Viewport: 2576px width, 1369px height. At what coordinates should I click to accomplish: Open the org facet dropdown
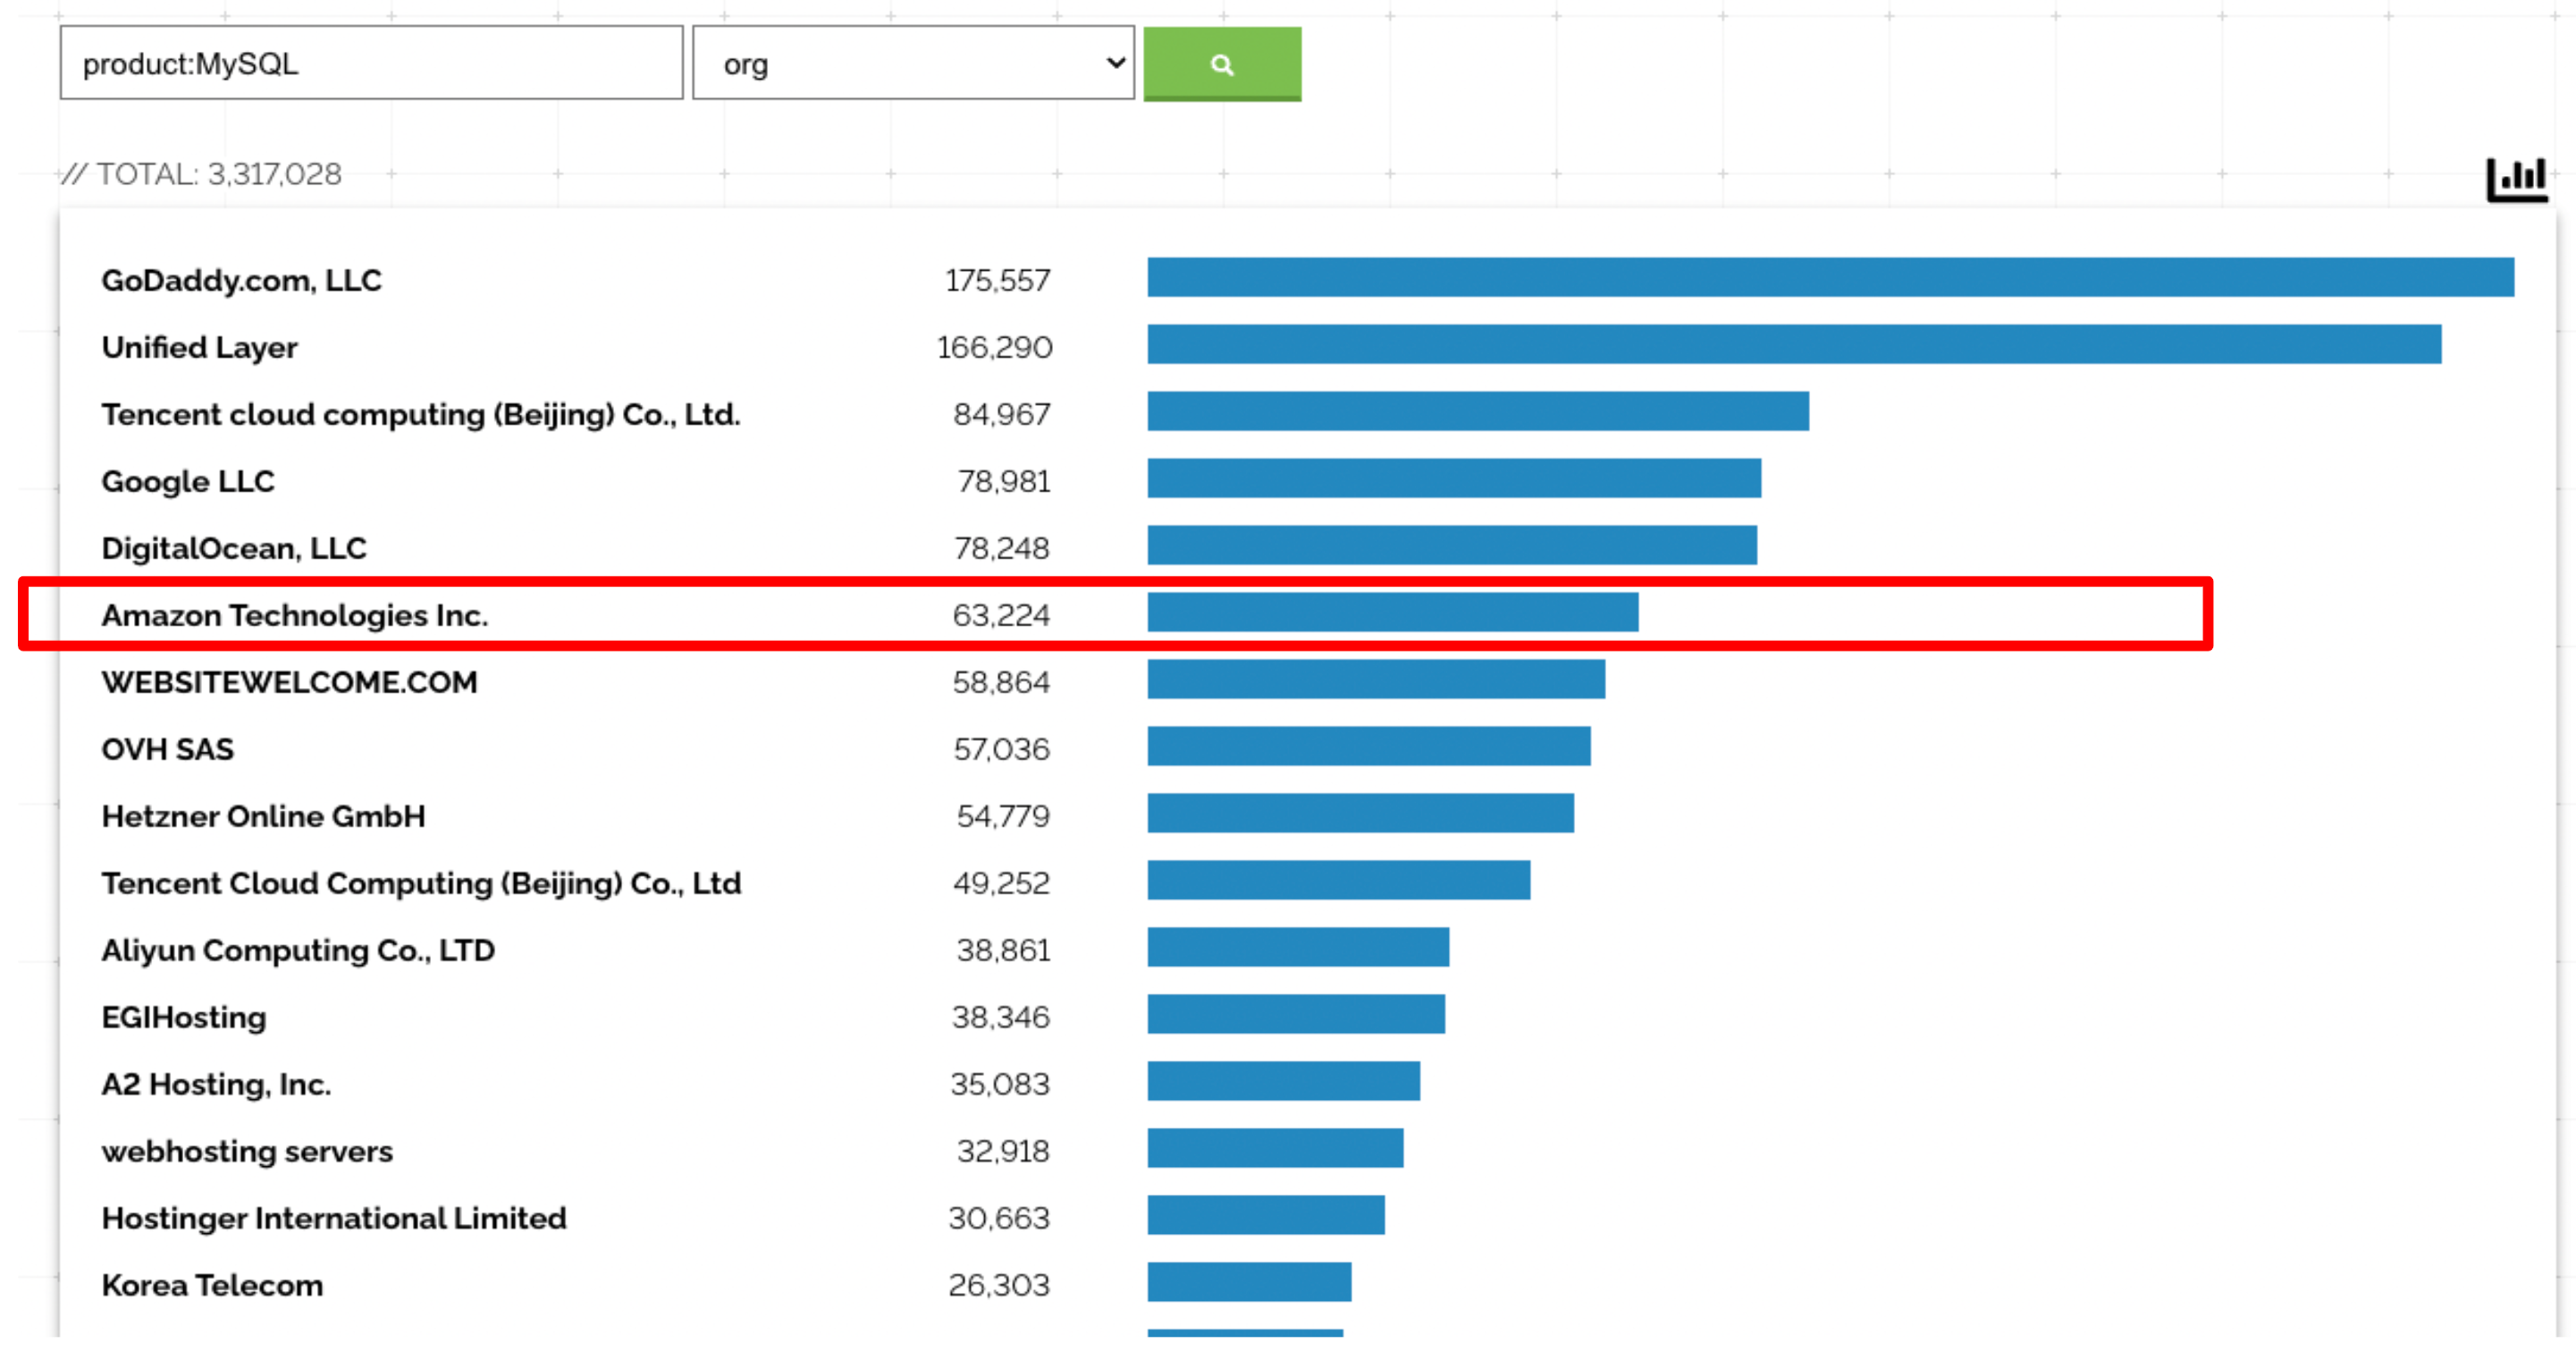click(912, 63)
